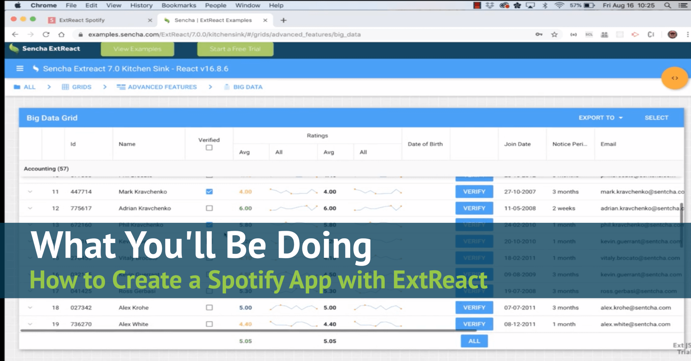Image resolution: width=691 pixels, height=361 pixels.
Task: Click the Chrome profile avatar
Action: coord(672,34)
